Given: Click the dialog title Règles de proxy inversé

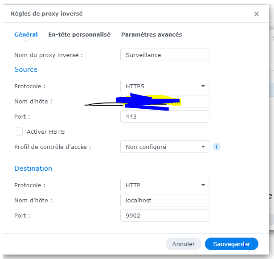Looking at the screenshot, I should [46, 14].
